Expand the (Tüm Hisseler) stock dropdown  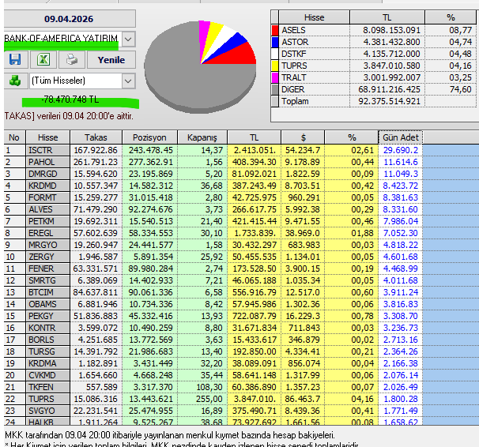click(x=129, y=81)
